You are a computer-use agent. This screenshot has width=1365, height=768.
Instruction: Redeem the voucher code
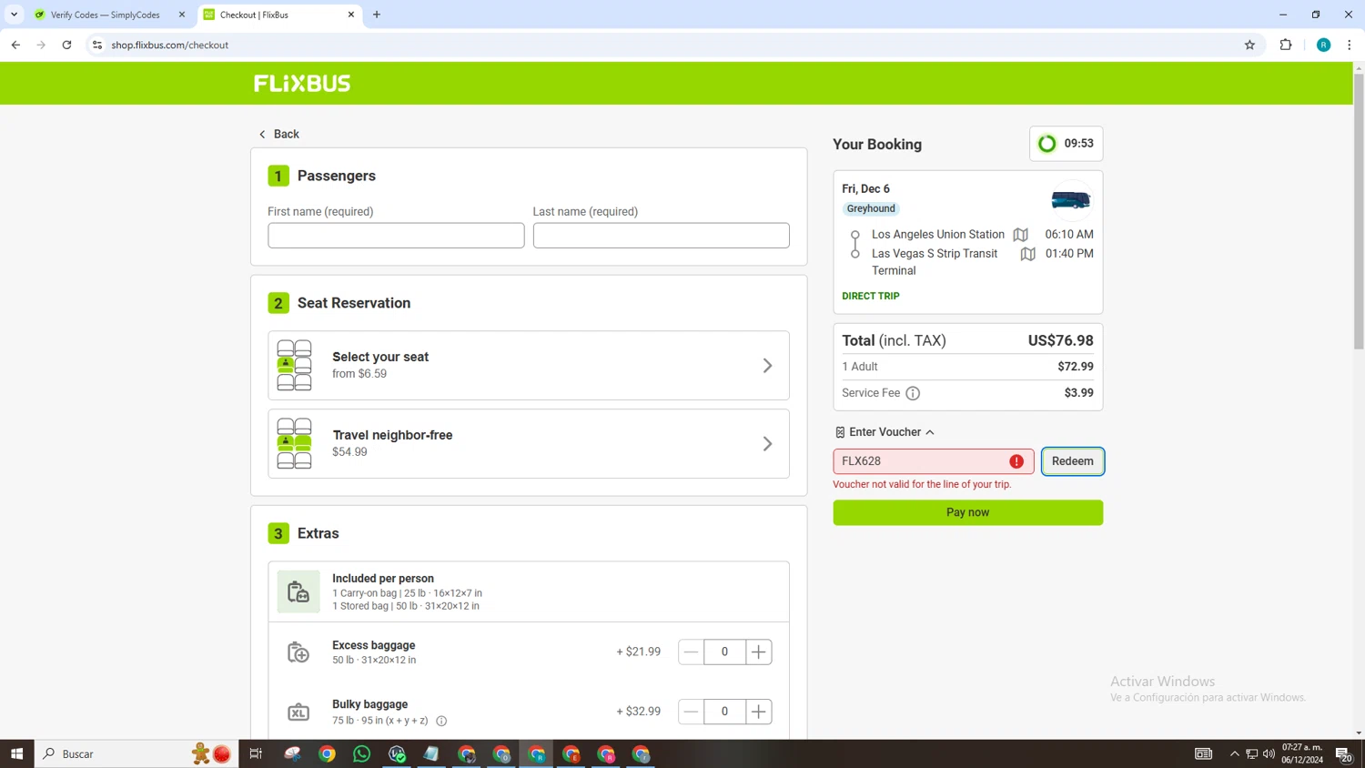[1072, 461]
